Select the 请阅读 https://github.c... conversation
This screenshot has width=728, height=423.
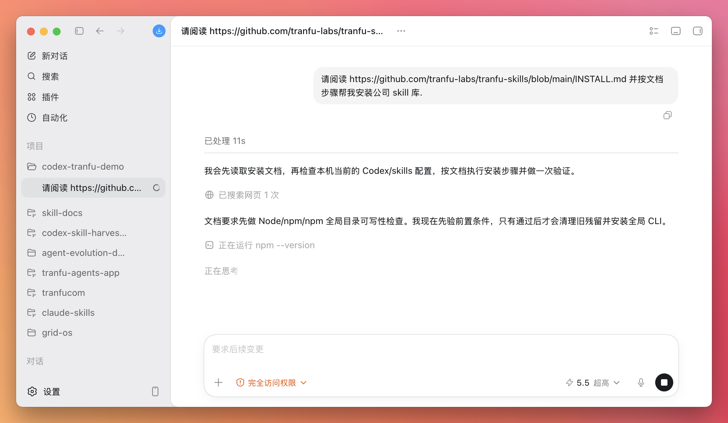tap(93, 188)
